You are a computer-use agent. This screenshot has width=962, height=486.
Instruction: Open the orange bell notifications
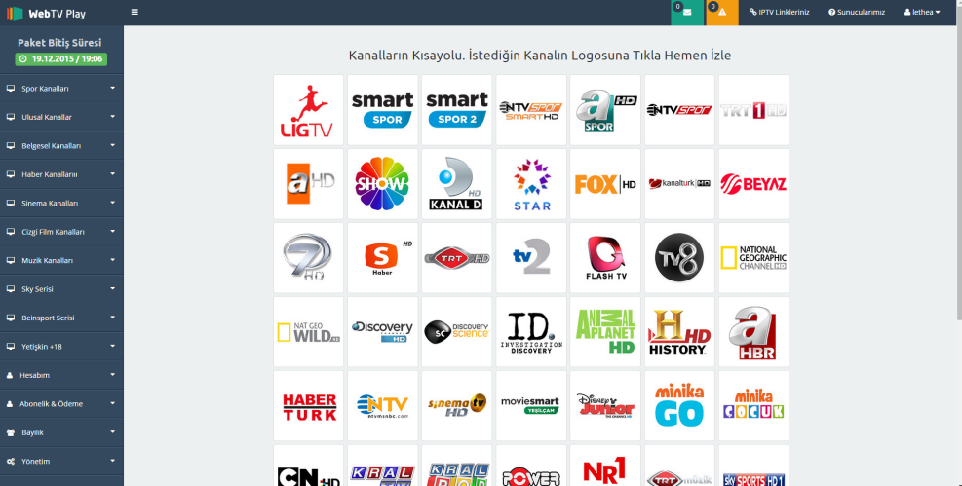722,13
